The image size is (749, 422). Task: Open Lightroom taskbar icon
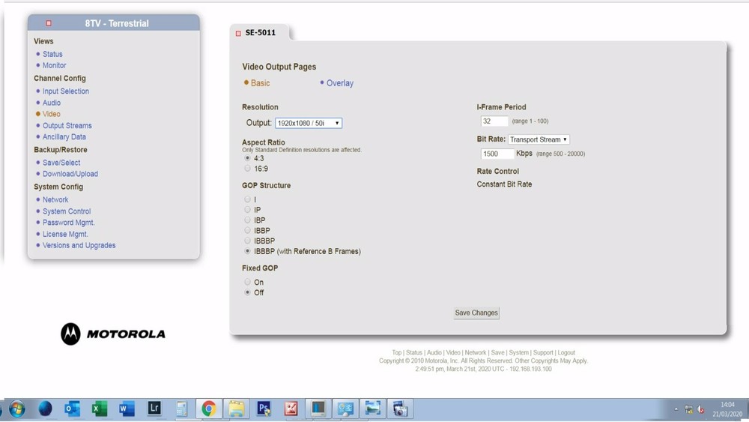click(154, 409)
